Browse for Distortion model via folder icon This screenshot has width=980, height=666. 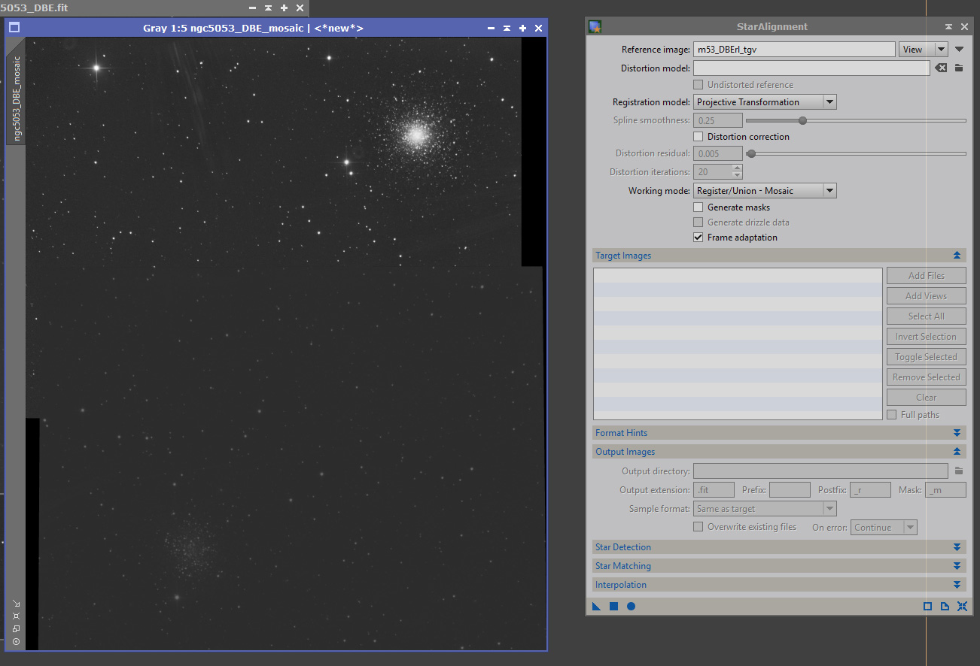coord(959,68)
